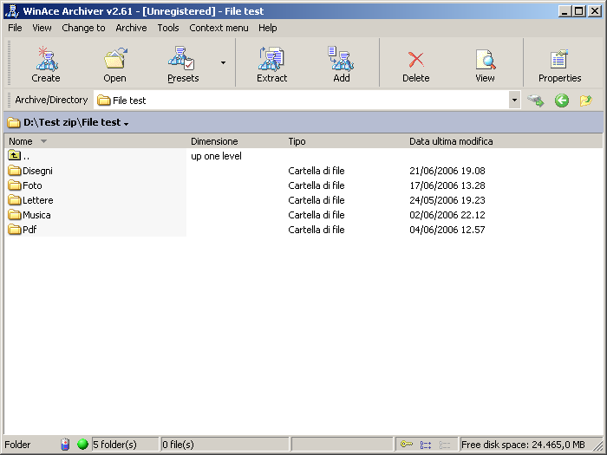Click the drive selection icon beside path bar
Viewport: 607px width, 455px height.
pyautogui.click(x=536, y=101)
